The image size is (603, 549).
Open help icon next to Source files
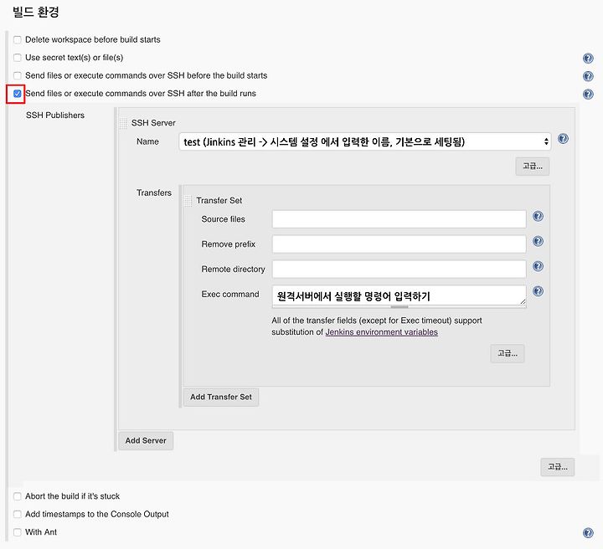538,216
